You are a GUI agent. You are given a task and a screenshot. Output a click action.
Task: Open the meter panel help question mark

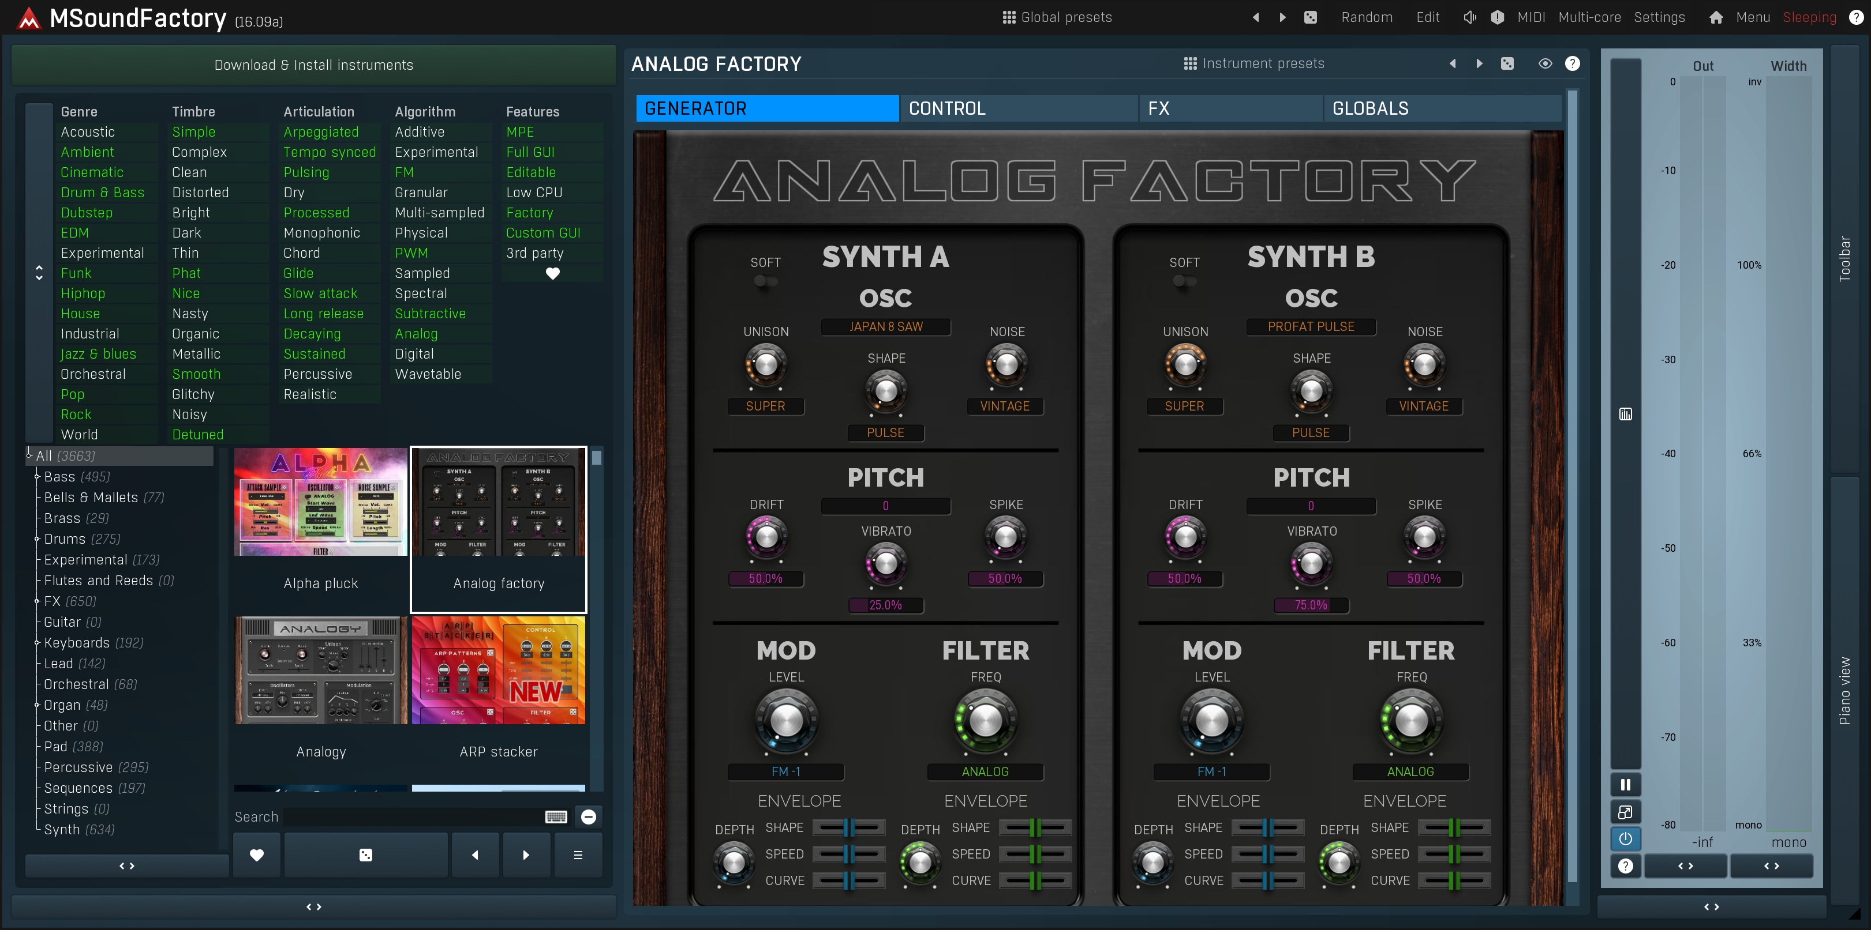click(x=1626, y=866)
